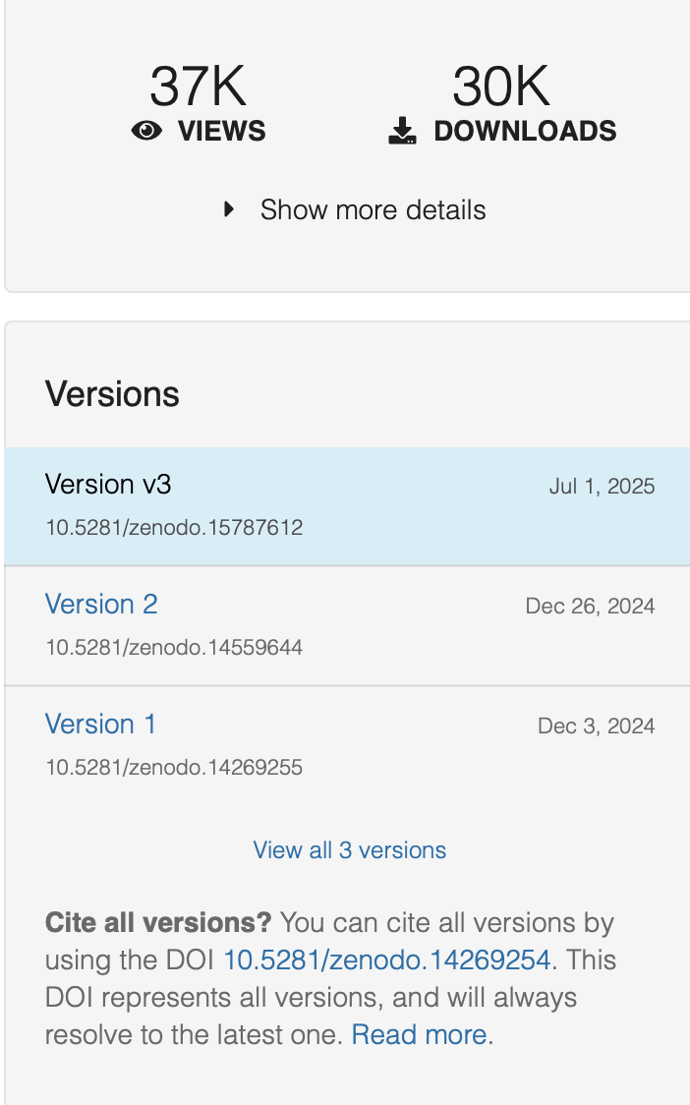Click the 37K views count
The height and width of the screenshot is (1105, 690).
coord(198,86)
